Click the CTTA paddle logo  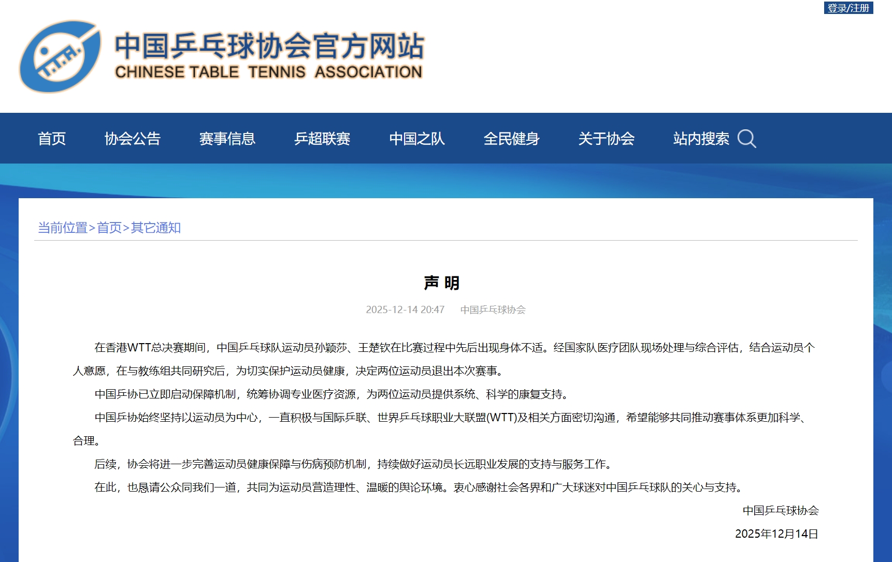tap(60, 56)
